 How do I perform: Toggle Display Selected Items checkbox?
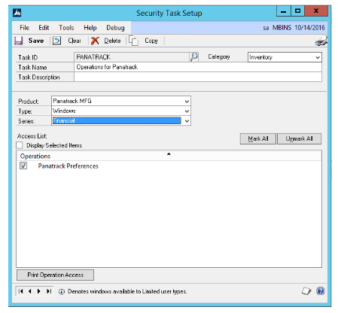(x=20, y=145)
